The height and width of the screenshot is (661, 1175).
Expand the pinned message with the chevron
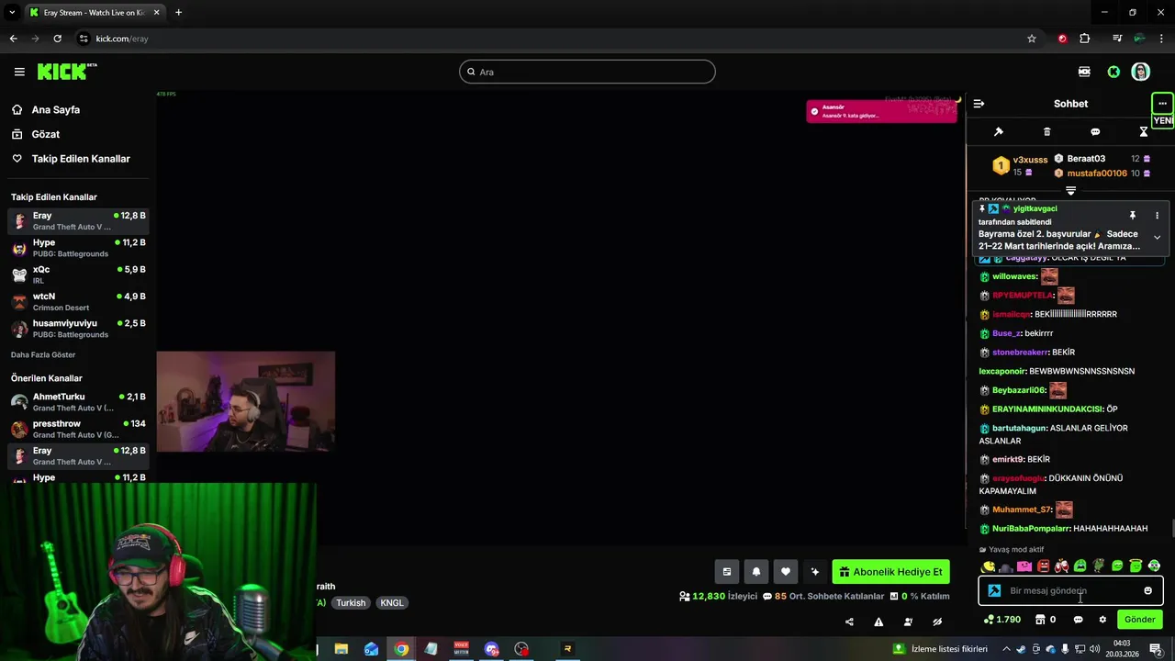pos(1157,237)
